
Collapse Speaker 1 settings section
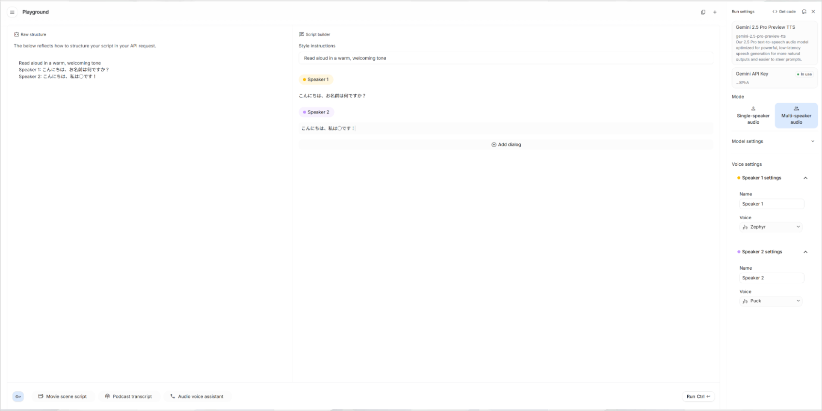pyautogui.click(x=806, y=178)
